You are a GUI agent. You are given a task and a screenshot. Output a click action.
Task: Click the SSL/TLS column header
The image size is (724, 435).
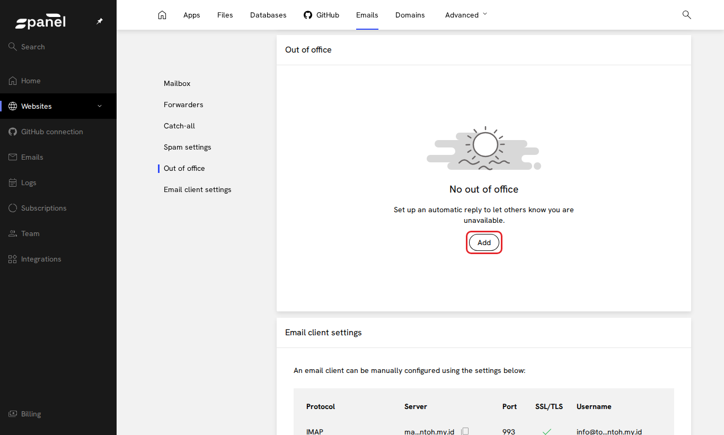(x=549, y=406)
